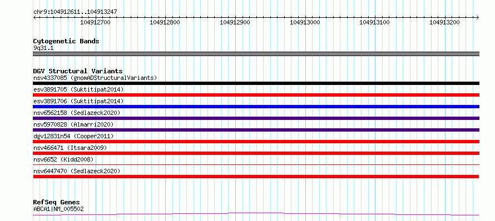
Task: Click the purple nsv6562158 variant bar
Action: (x=256, y=118)
